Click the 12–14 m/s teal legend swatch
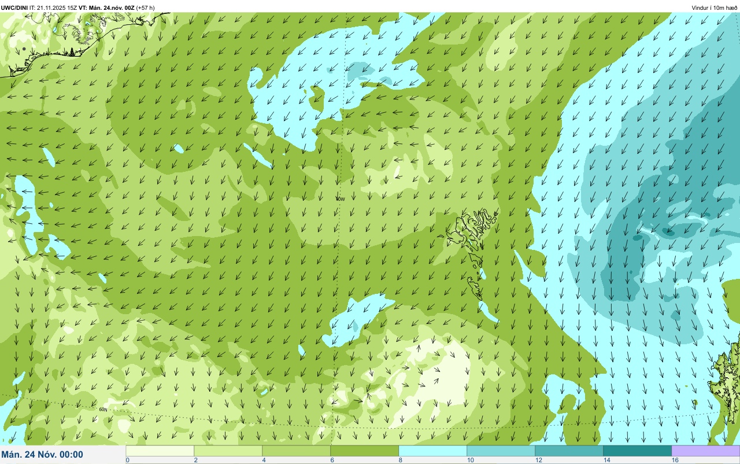This screenshot has height=464, width=740. 569,451
